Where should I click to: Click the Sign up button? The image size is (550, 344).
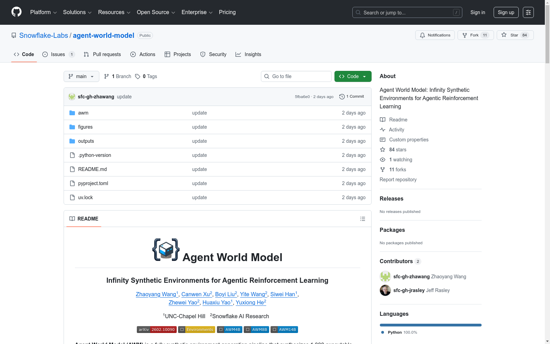506,12
